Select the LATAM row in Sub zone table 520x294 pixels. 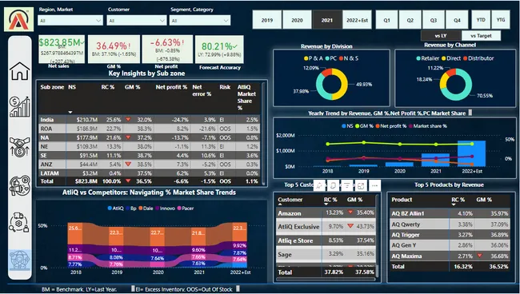click(150, 173)
